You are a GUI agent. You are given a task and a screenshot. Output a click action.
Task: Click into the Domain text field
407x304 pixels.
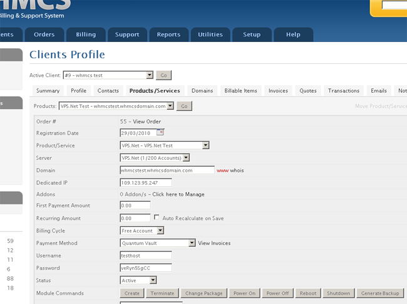click(167, 170)
